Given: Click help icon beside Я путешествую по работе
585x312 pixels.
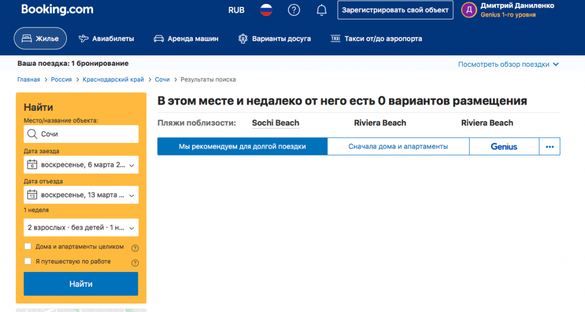Looking at the screenshot, I should tap(135, 263).
